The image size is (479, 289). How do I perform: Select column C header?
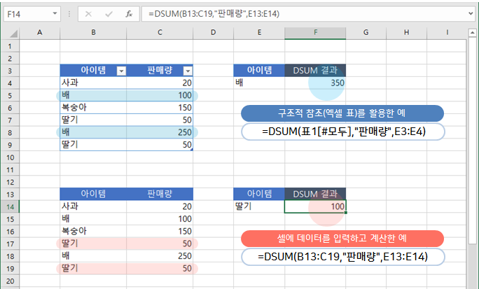[x=160, y=32]
